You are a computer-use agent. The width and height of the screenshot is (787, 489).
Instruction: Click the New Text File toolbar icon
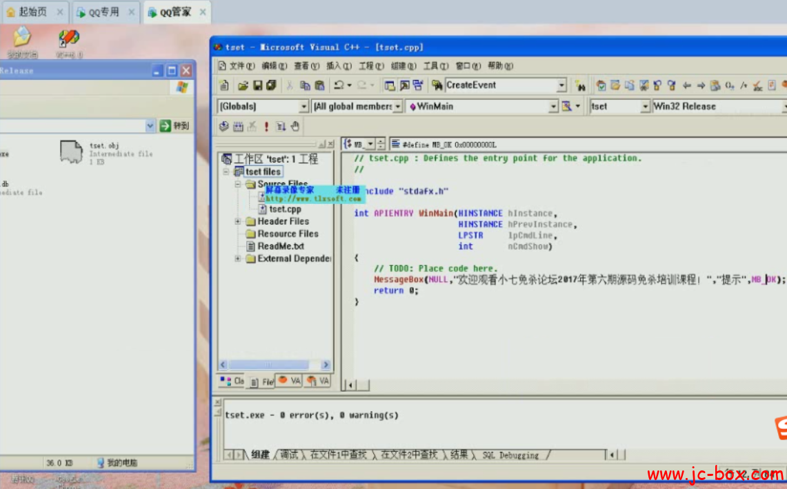tap(224, 85)
